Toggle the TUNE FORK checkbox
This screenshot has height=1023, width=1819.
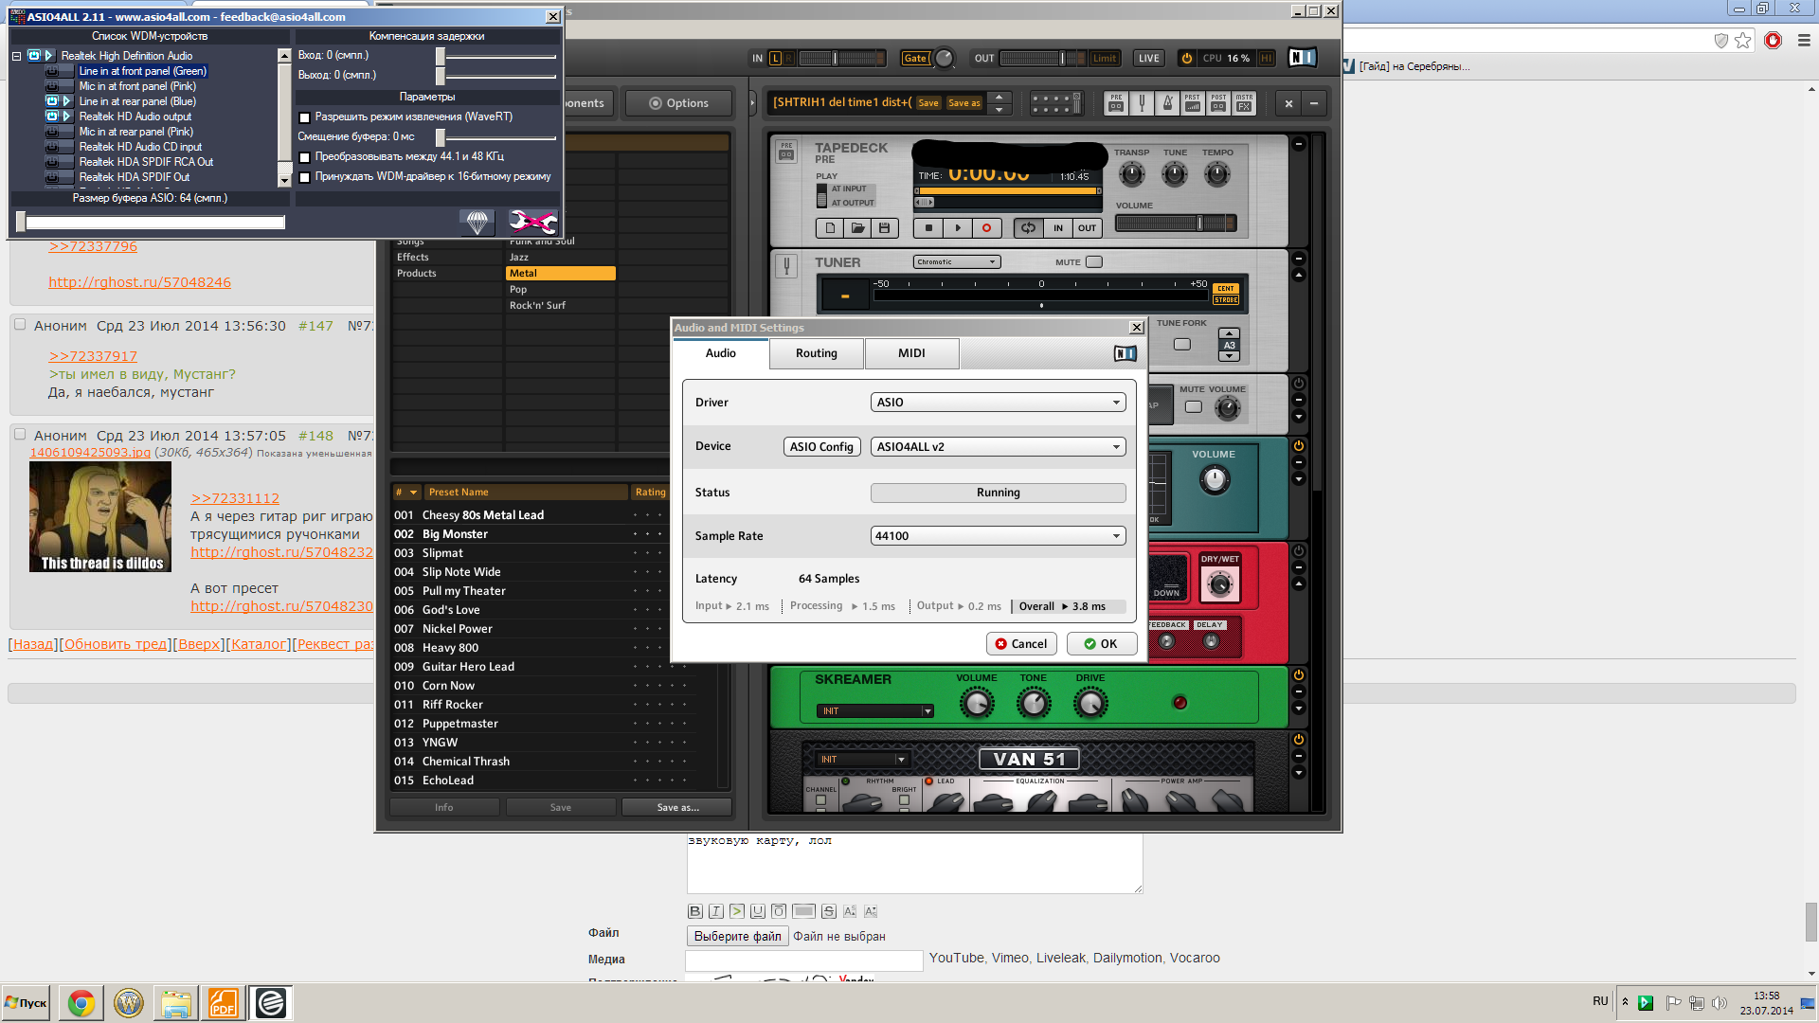1182,344
